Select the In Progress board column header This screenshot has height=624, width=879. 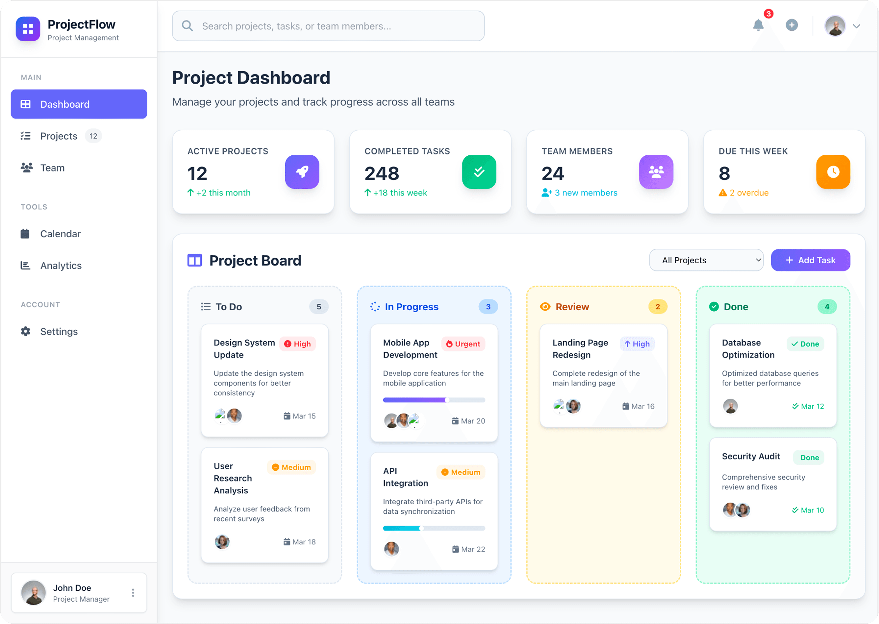(412, 307)
